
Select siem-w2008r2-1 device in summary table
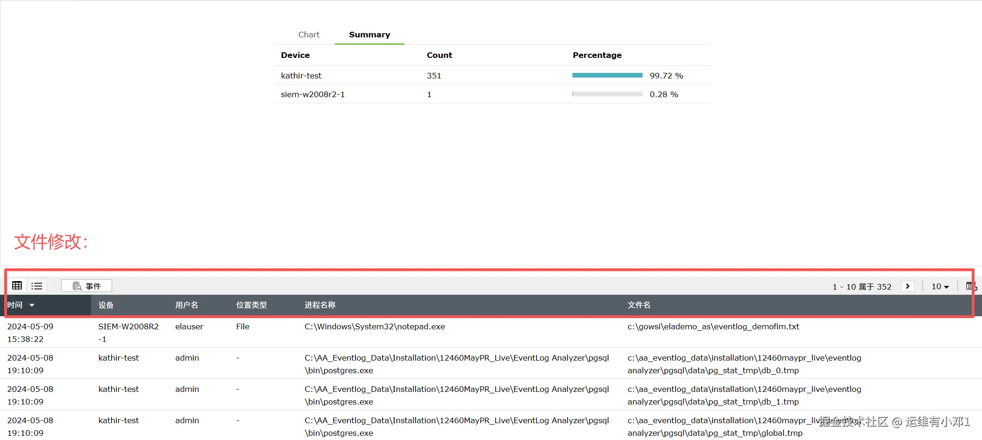coord(313,94)
